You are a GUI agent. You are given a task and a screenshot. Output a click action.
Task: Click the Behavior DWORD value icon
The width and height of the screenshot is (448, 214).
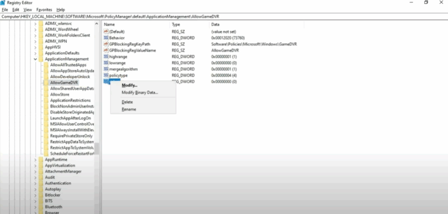point(106,38)
